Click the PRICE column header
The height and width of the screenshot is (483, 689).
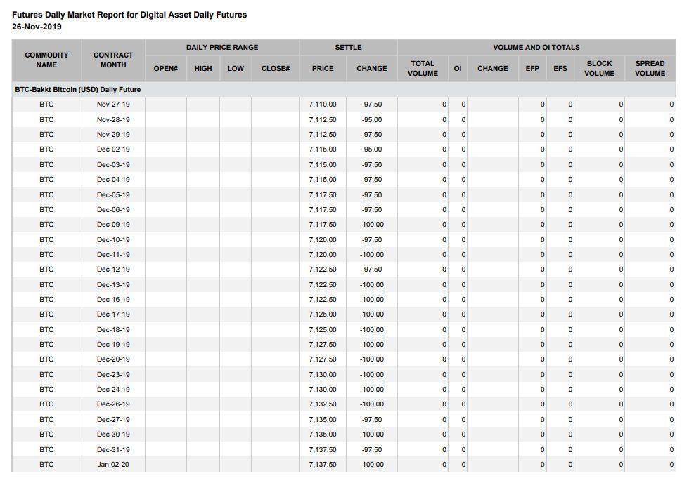point(323,68)
